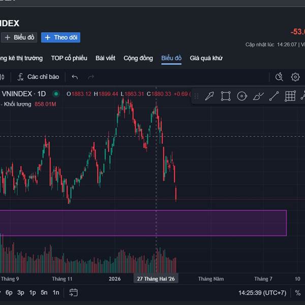Select the brush drawing tool
305x305 pixels.
258,96
